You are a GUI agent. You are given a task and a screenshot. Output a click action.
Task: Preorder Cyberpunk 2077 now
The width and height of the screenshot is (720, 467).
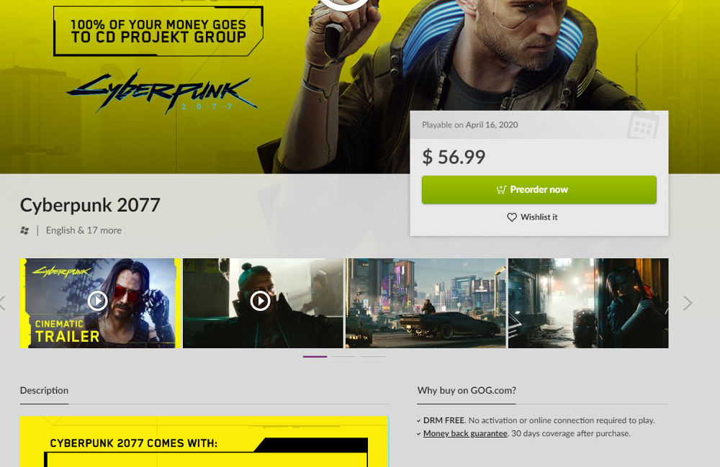539,189
